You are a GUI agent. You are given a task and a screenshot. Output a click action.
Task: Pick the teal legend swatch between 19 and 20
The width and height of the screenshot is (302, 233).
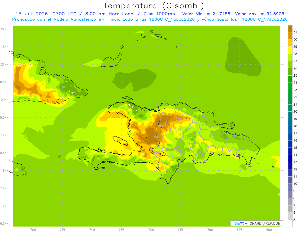tap(290, 115)
